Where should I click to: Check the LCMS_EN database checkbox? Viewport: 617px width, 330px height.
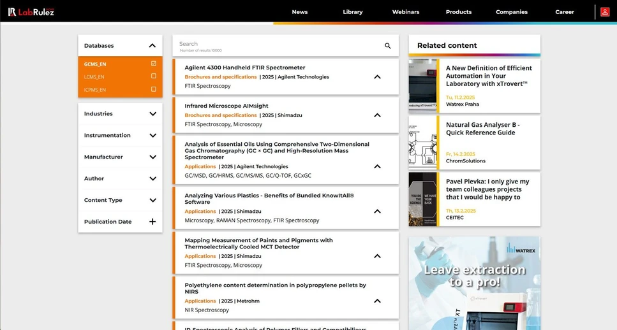(154, 76)
